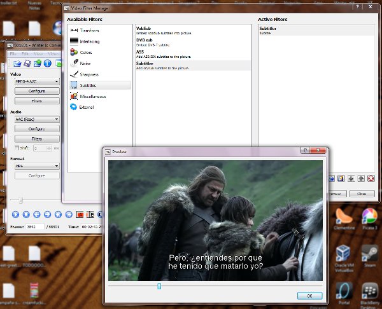Select the Subtitles filter category

(x=100, y=85)
